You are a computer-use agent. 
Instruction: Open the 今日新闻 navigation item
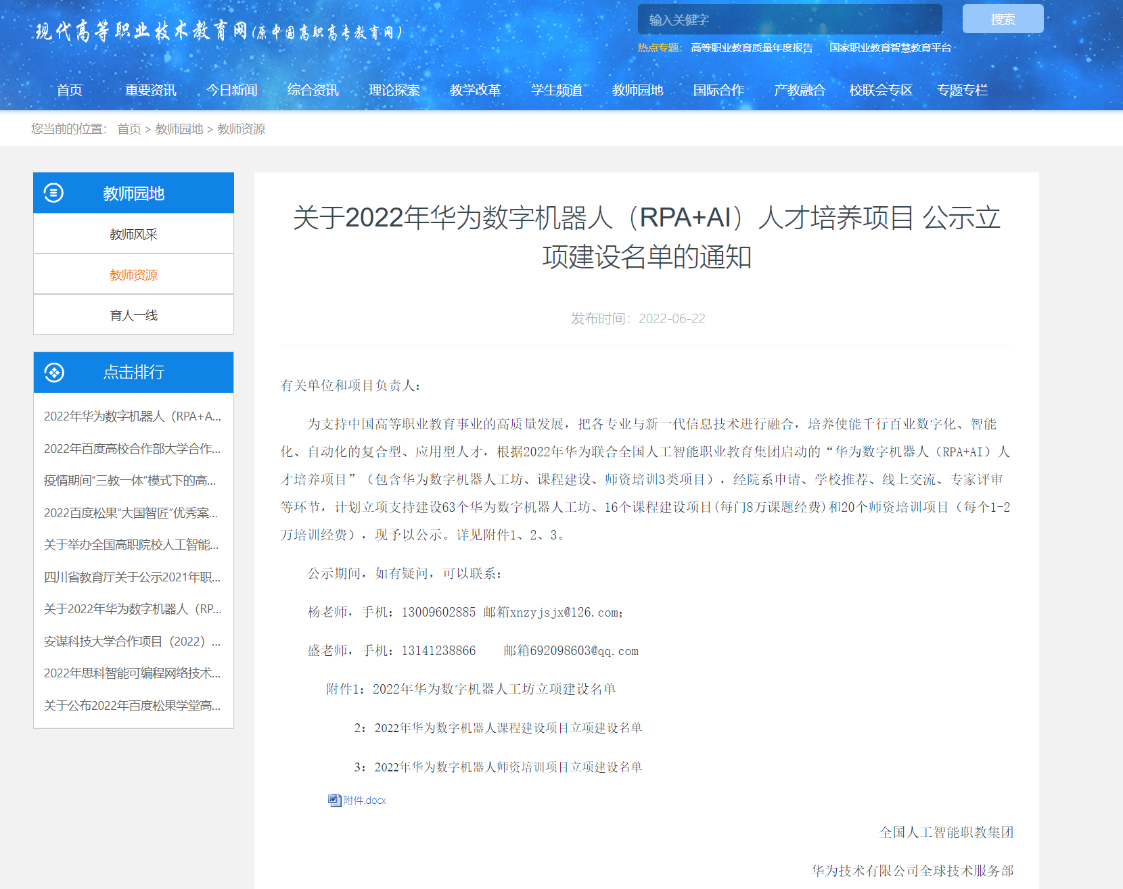pos(232,90)
